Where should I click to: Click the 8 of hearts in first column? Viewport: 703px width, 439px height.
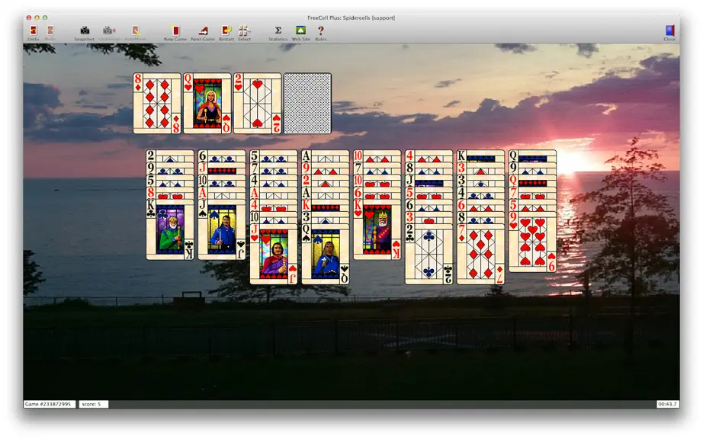coord(170,194)
